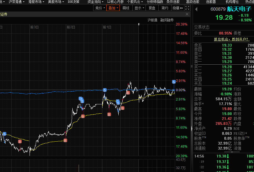Close the overlay security bar with the X
254x172 pixels.
187,14
